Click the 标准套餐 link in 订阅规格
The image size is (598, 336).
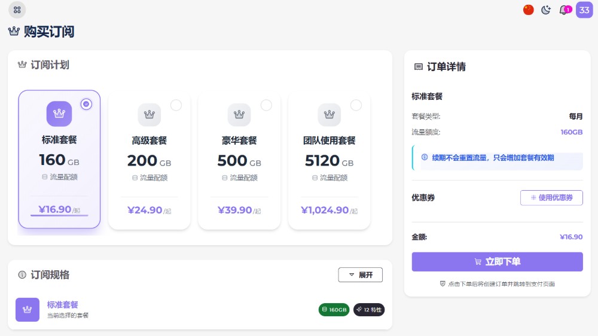[63, 305]
